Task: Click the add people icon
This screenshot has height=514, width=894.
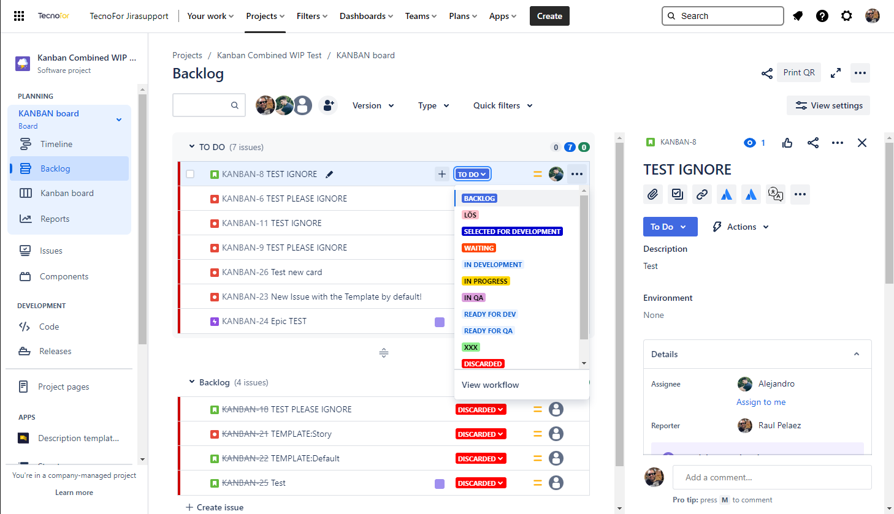Action: coord(329,105)
